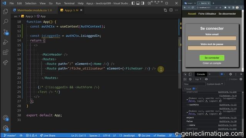The width and height of the screenshot is (246, 138).
Task: Go back in the browser window
Action: (x=185, y=8)
